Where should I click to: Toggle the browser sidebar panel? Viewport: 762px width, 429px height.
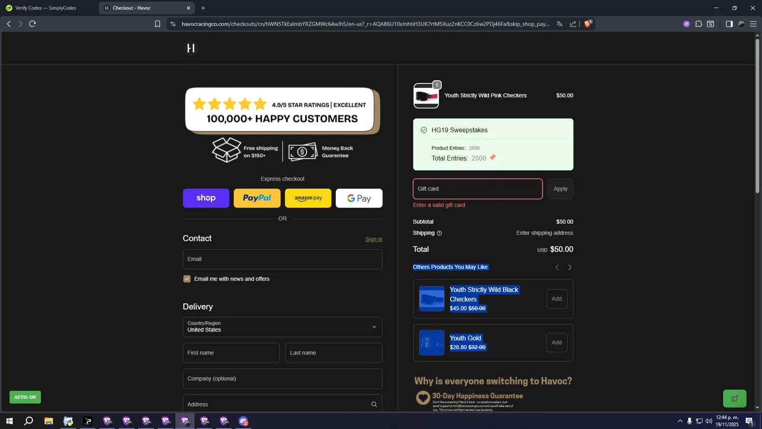(729, 24)
